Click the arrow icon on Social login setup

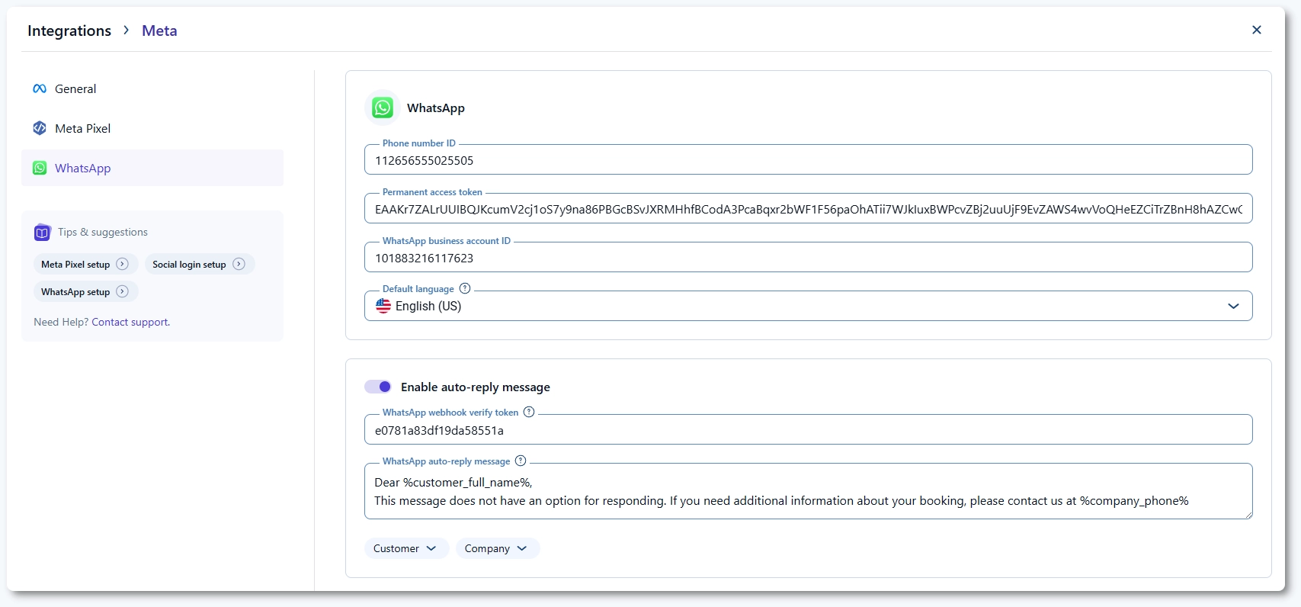(x=239, y=264)
